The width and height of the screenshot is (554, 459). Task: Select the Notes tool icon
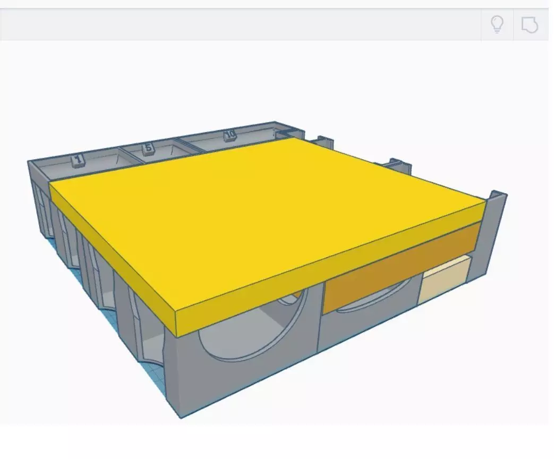[530, 25]
